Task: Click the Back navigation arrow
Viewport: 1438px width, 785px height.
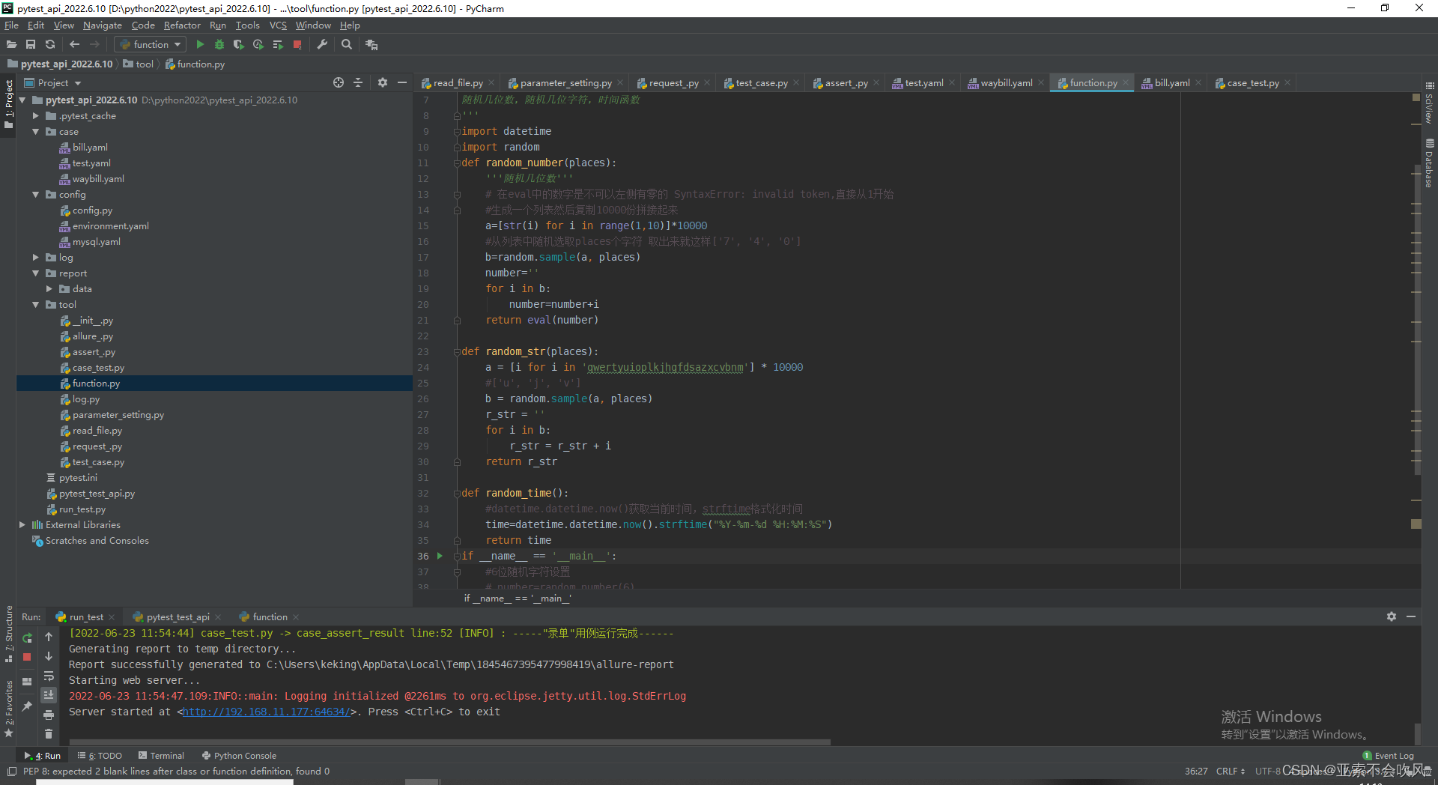Action: [x=74, y=45]
